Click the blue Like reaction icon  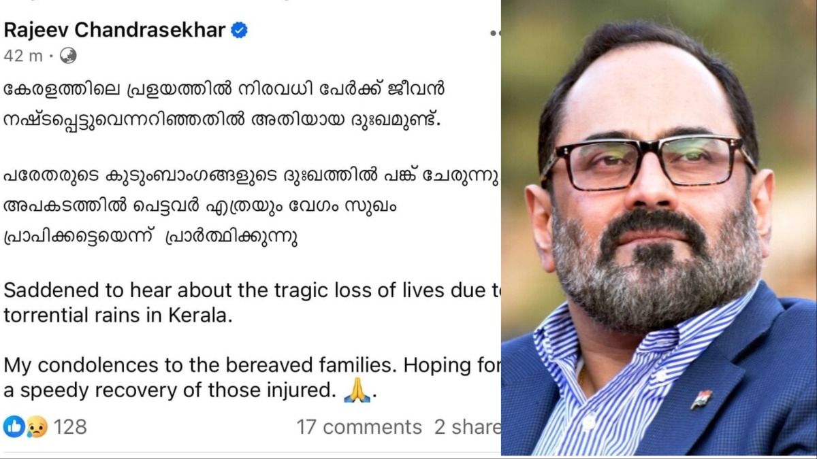click(13, 426)
